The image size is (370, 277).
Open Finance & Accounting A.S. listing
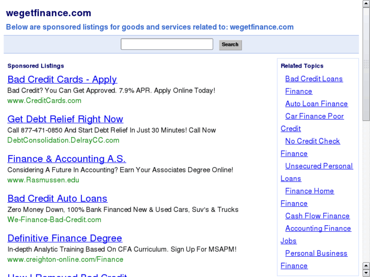click(67, 159)
